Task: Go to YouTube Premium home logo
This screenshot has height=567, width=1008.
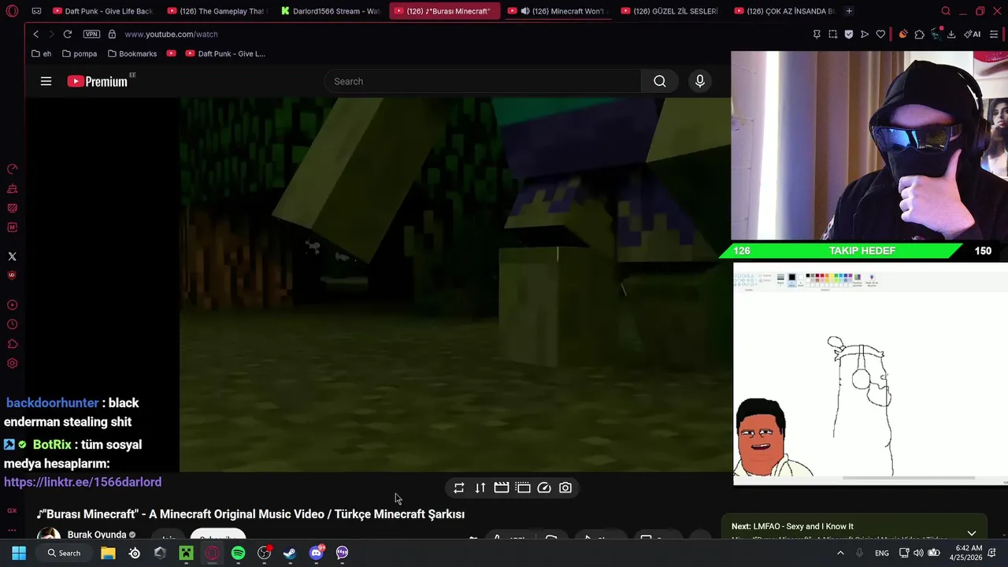Action: pos(98,81)
